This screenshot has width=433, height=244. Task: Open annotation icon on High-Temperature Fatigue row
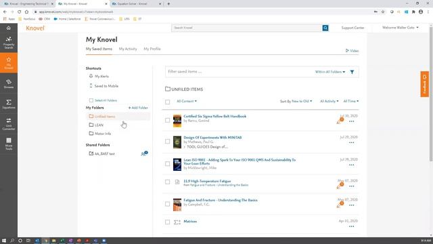(340, 186)
